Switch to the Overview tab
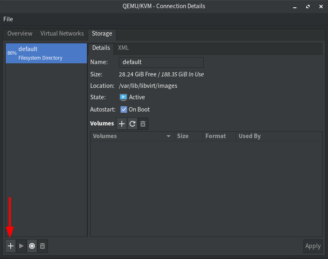 [x=20, y=33]
